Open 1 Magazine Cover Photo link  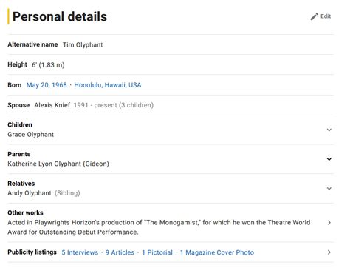pos(217,252)
